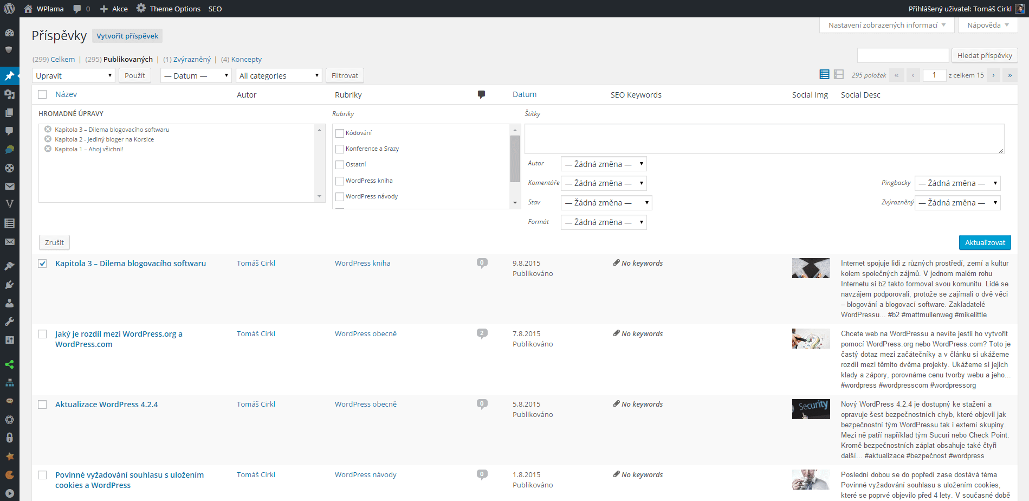Image resolution: width=1029 pixels, height=501 pixels.
Task: Click the Vytvořit příspěvek button
Action: [x=127, y=36]
